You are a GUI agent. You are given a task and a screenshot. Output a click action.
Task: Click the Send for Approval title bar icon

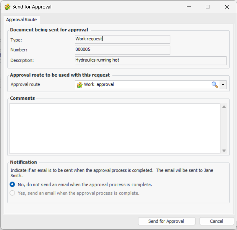[7, 7]
